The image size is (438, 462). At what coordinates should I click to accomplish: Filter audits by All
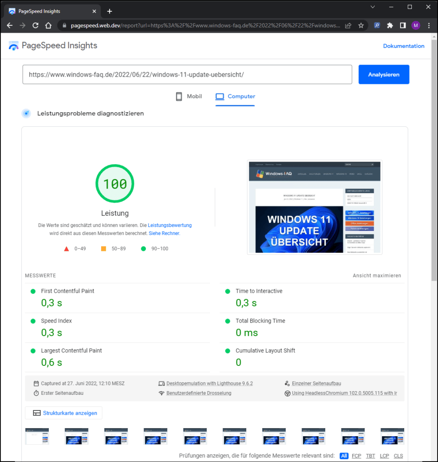coord(344,456)
